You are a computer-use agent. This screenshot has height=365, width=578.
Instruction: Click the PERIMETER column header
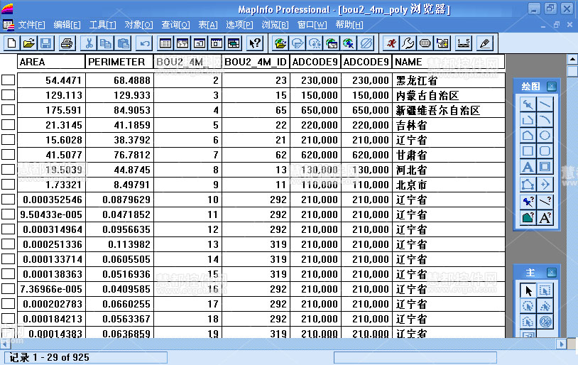(119, 62)
